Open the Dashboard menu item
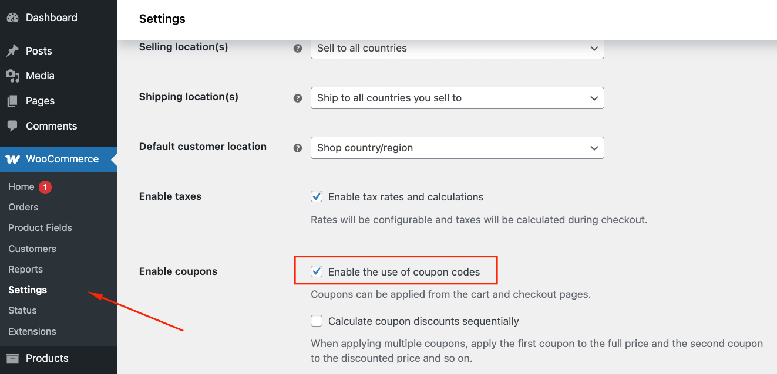Image resolution: width=777 pixels, height=374 pixels. (x=58, y=18)
